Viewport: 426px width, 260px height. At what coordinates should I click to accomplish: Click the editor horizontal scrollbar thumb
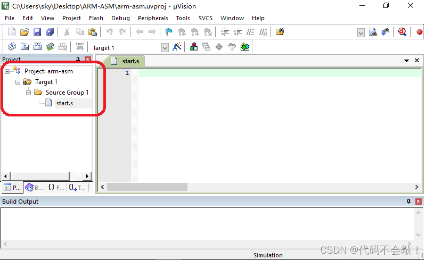147,187
